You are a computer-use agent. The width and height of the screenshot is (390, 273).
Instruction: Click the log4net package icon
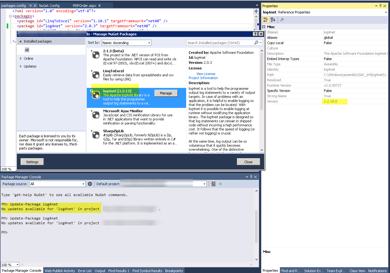click(95, 95)
